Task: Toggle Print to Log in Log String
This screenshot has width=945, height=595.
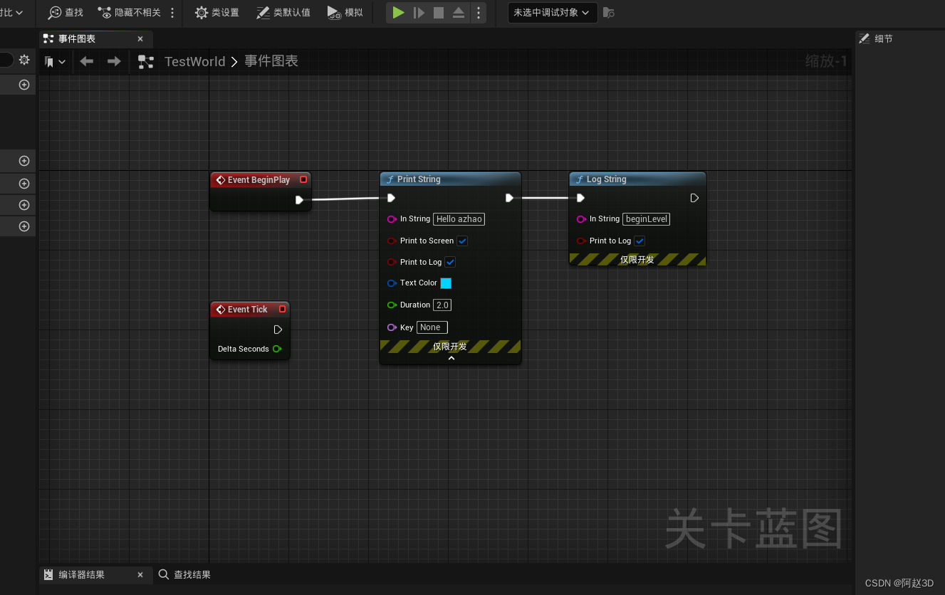Action: (x=639, y=241)
